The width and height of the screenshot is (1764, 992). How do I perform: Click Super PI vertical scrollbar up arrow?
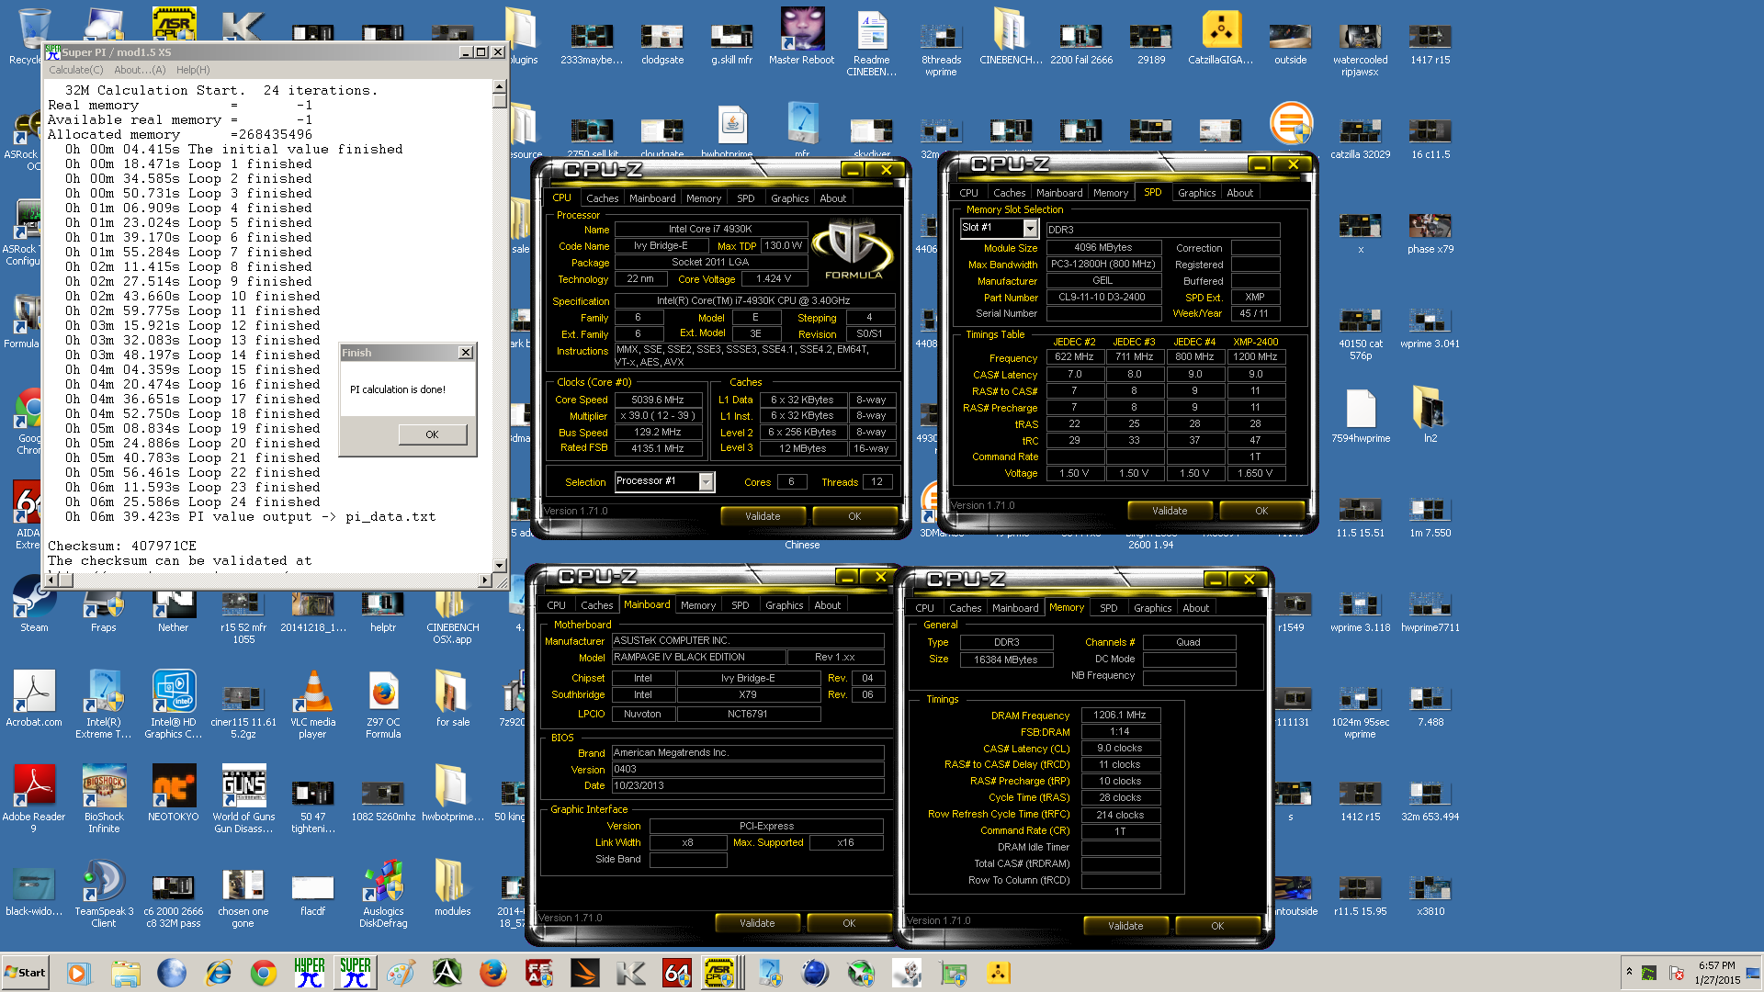(x=500, y=86)
